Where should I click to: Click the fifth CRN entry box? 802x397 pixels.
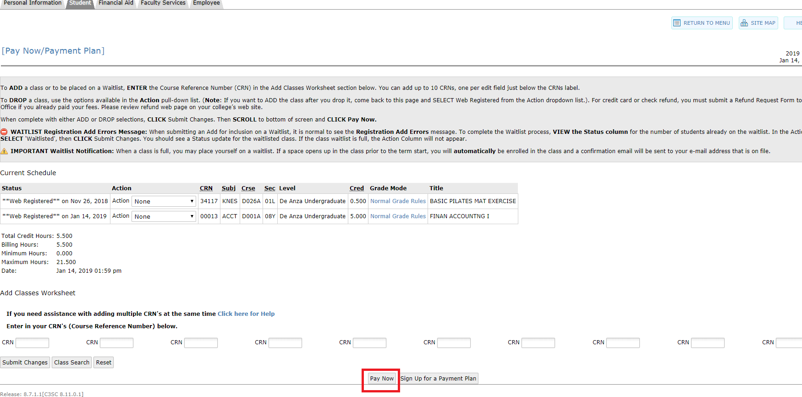click(x=369, y=343)
